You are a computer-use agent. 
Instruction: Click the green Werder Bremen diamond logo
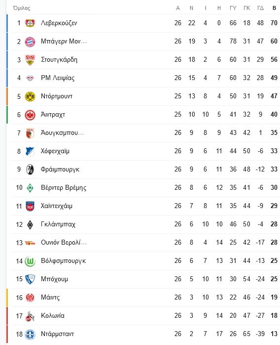click(x=30, y=188)
